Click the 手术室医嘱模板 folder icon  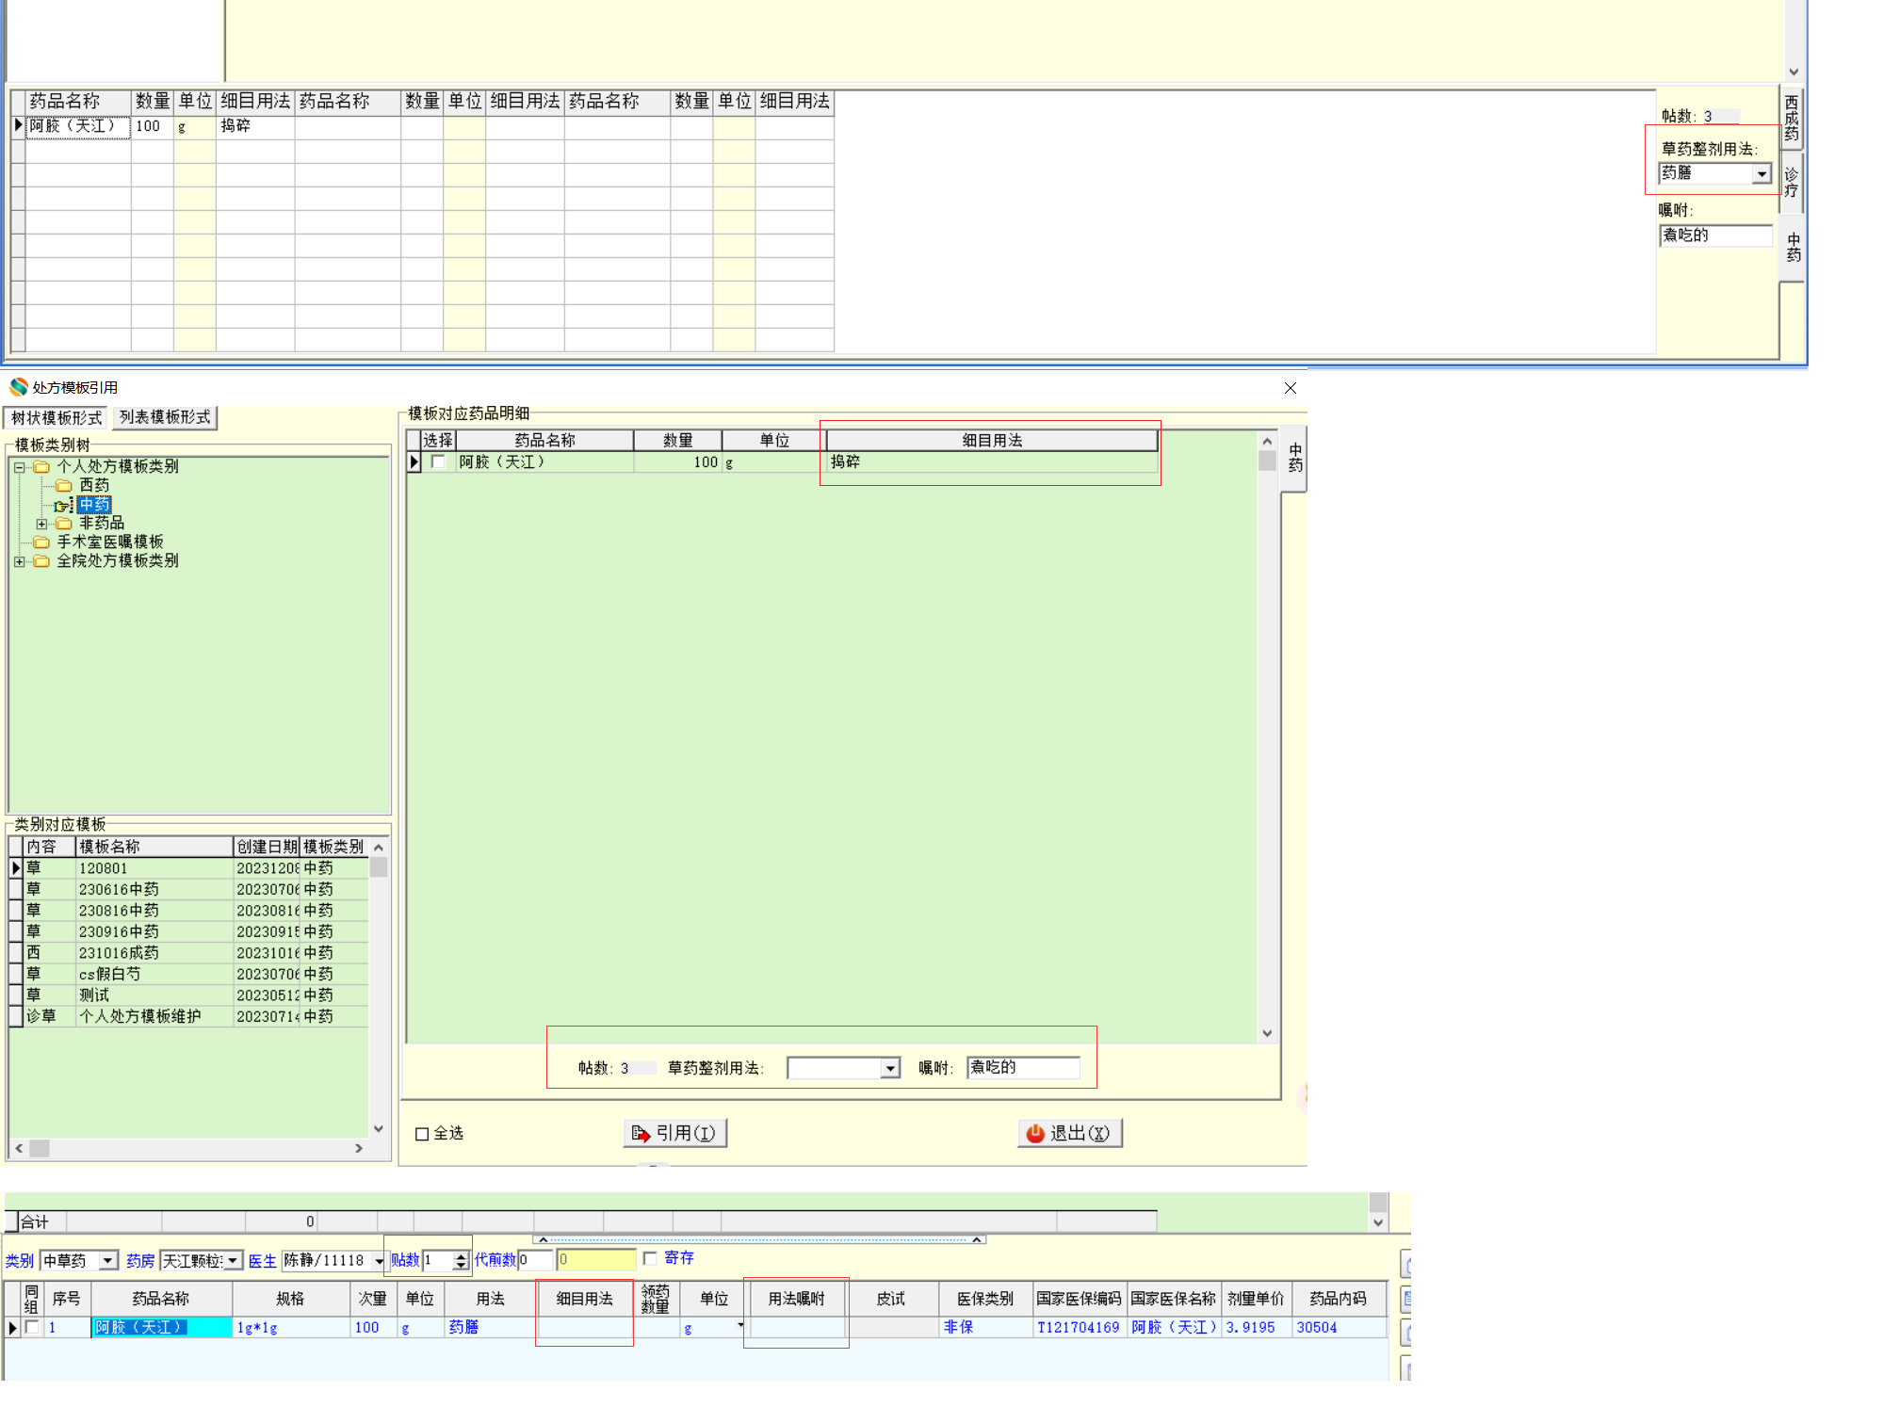[41, 542]
